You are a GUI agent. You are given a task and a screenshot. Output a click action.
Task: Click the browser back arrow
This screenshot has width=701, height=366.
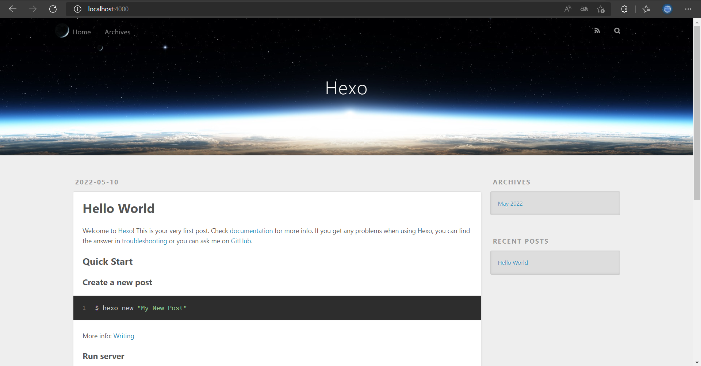tap(13, 9)
